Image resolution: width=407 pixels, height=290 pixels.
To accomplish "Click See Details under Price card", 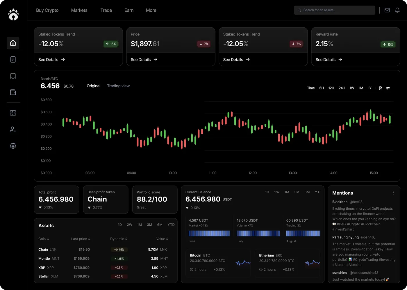I will (144, 60).
